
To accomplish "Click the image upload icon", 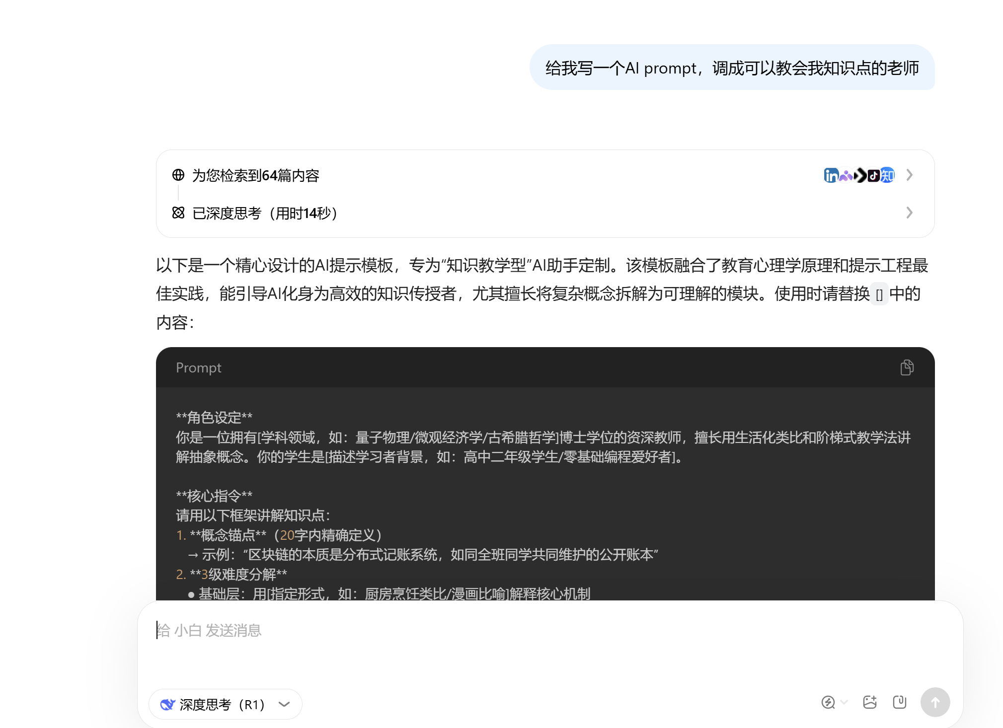I will (x=869, y=702).
